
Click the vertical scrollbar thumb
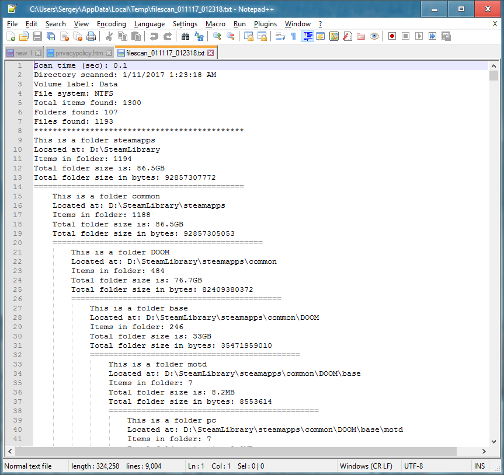(x=493, y=75)
